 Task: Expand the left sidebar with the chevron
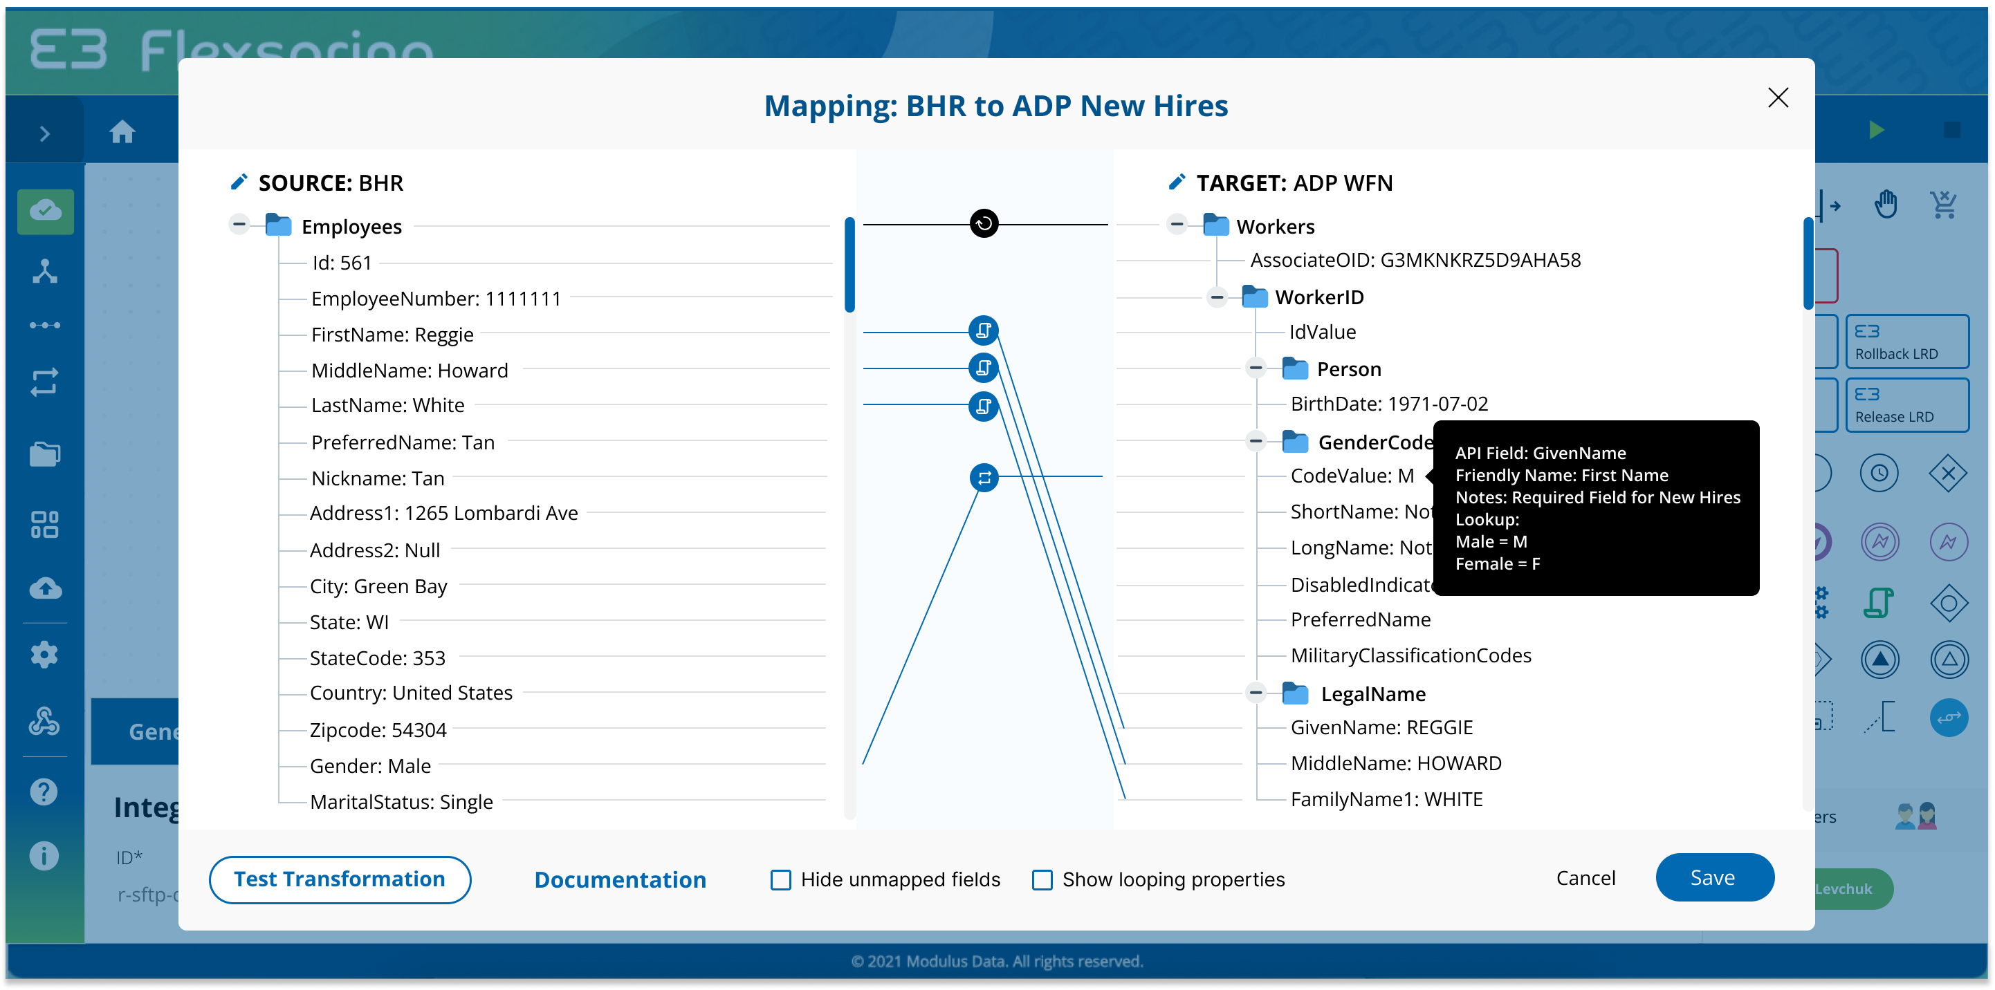(x=45, y=133)
